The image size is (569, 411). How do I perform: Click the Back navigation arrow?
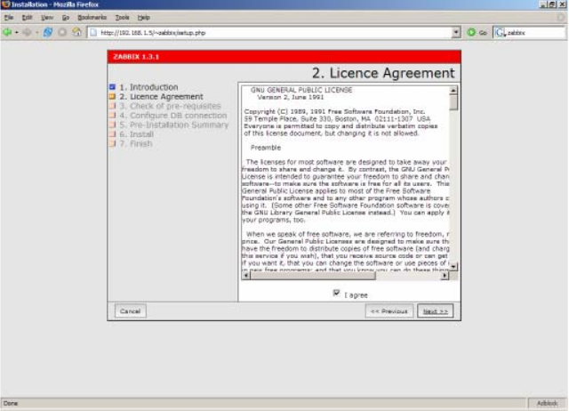point(7,32)
